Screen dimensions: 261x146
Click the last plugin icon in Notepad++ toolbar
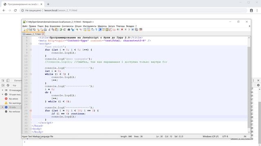141,30
